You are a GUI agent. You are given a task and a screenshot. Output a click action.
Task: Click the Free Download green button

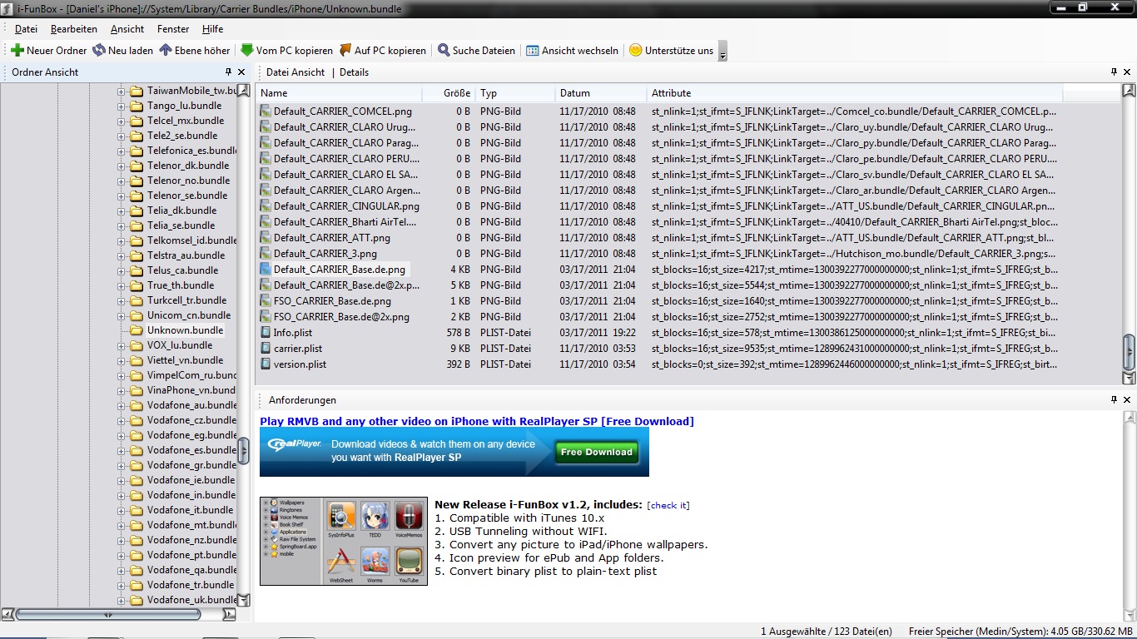pyautogui.click(x=596, y=452)
